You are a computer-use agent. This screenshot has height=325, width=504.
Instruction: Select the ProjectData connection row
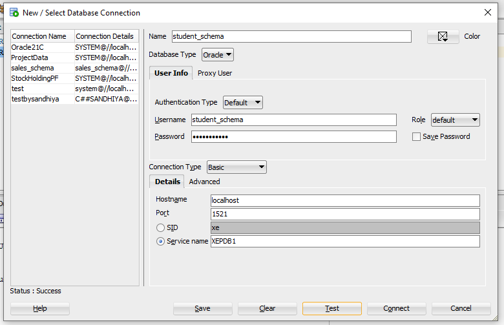(74, 58)
